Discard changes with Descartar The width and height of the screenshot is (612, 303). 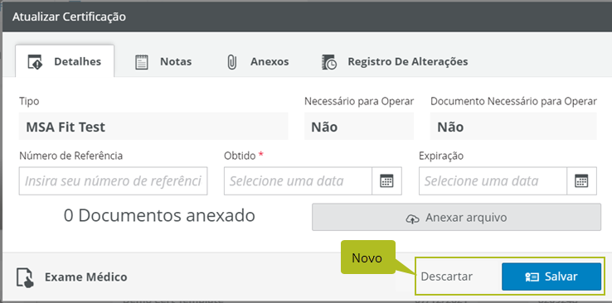click(446, 277)
